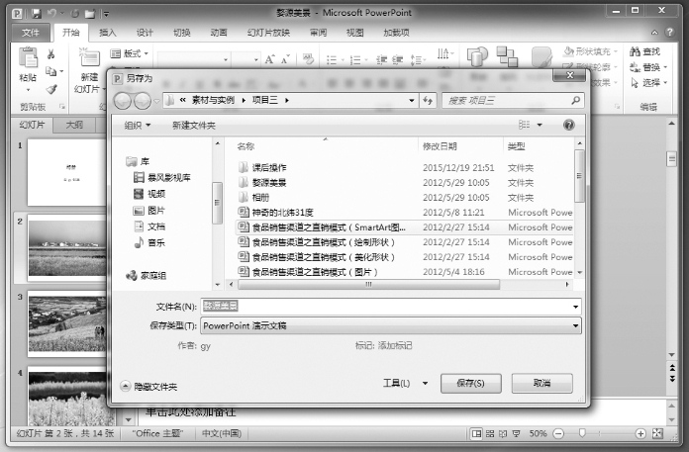The width and height of the screenshot is (689, 452).
Task: Open the 选择 dropdown in editing group
Action: tap(648, 82)
